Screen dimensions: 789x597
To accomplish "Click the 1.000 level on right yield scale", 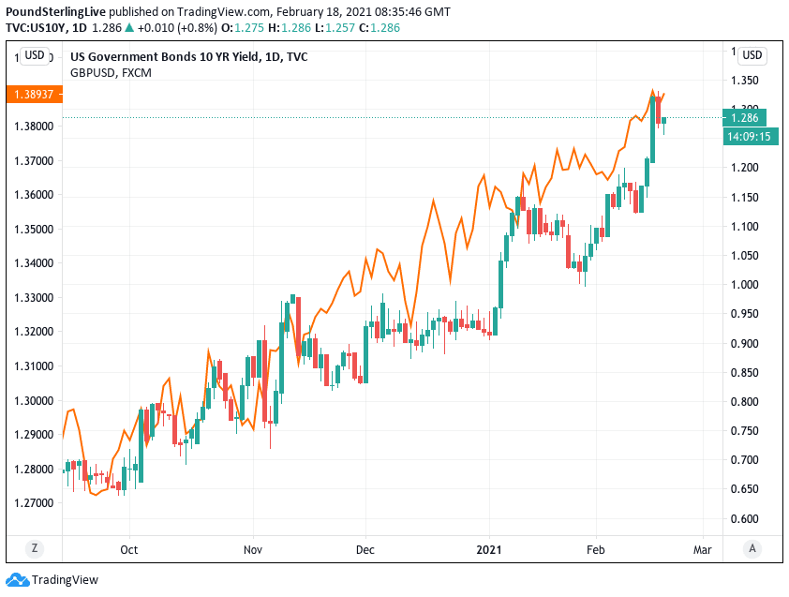I will tap(747, 285).
